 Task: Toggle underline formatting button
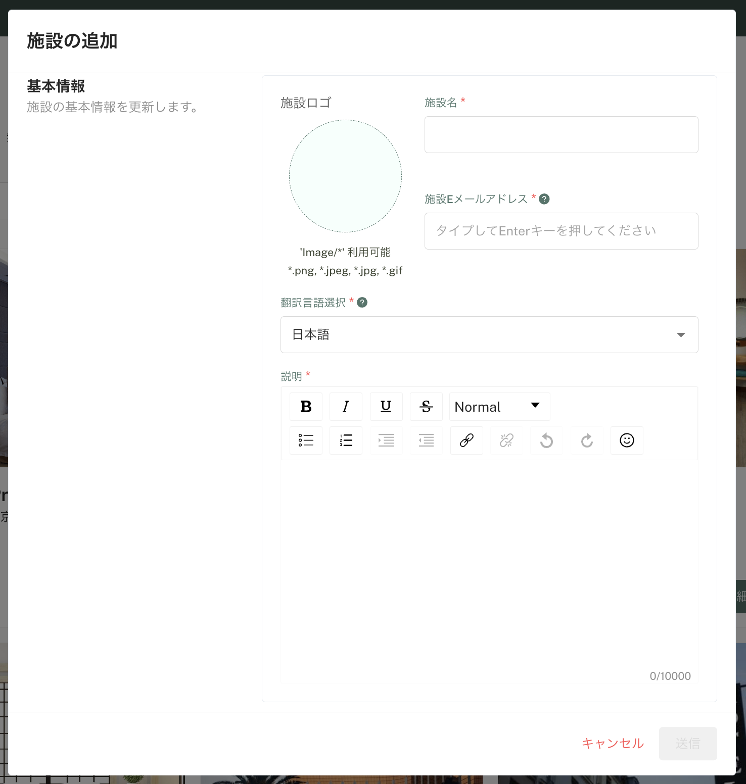(386, 407)
